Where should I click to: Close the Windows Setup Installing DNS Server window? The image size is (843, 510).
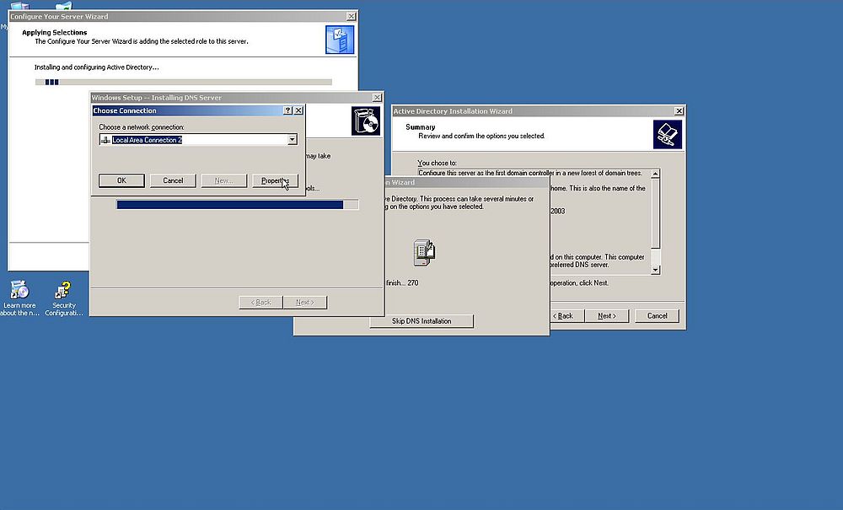(x=377, y=97)
